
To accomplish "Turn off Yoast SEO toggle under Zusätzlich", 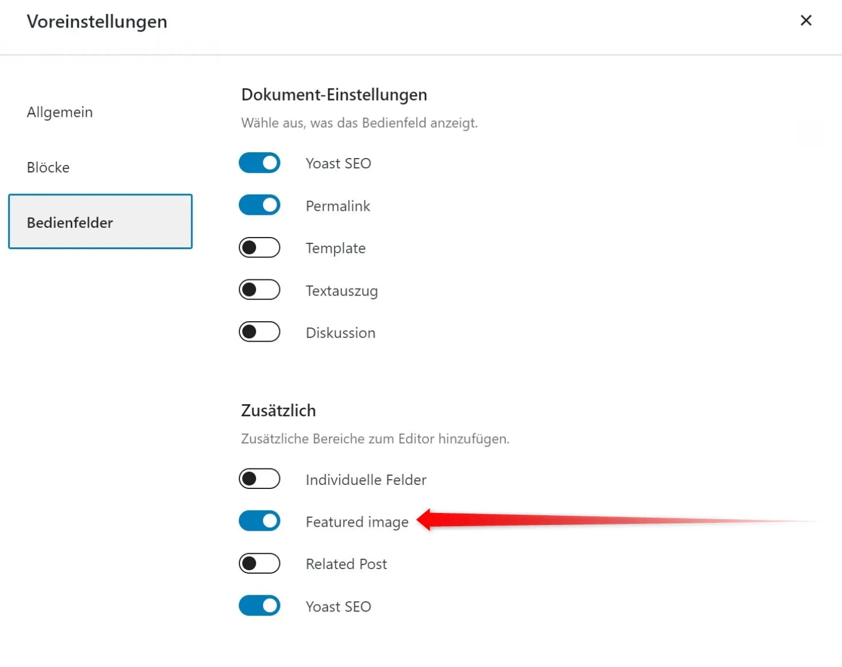I will click(259, 606).
